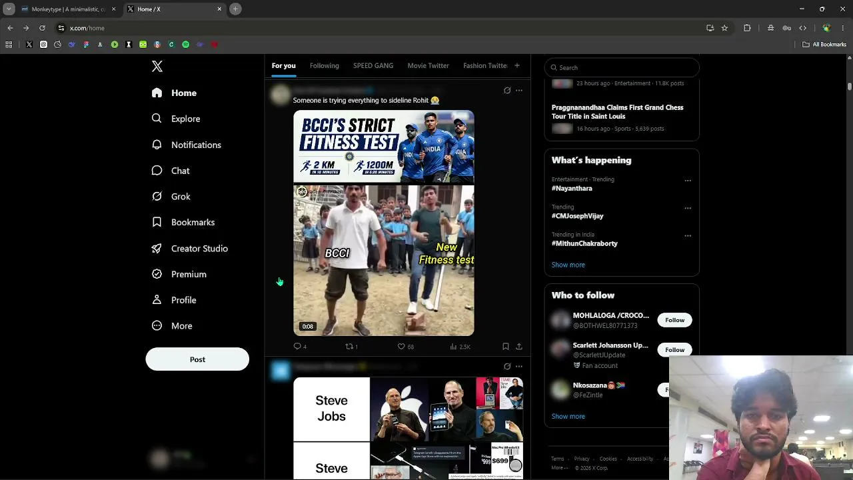
Task: Open Explore from the sidebar
Action: pyautogui.click(x=176, y=119)
